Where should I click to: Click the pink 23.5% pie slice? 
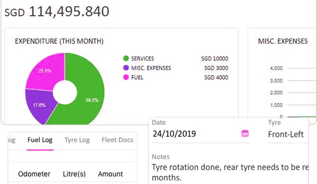point(45,70)
